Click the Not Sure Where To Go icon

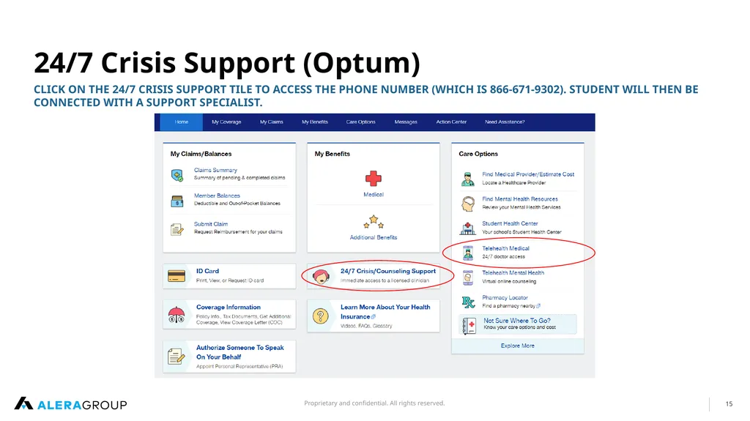pos(469,326)
